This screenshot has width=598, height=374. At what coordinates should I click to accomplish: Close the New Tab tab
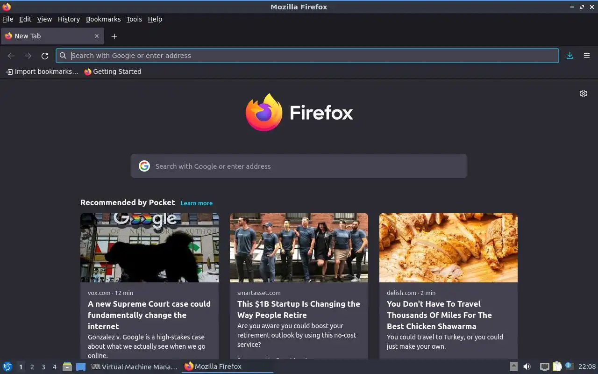[97, 36]
